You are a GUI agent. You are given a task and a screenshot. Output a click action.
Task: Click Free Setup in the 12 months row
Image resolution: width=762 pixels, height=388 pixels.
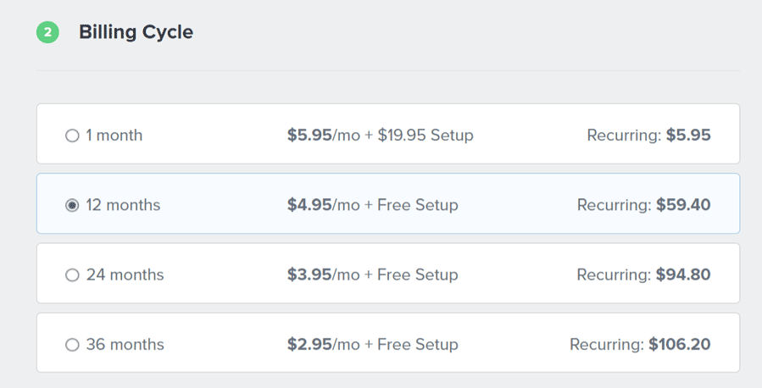418,205
